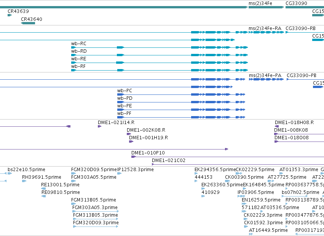Open EST label FGM303A05.5prime
Image resolution: width=324 pixels, height=236 pixels.
tap(94, 177)
